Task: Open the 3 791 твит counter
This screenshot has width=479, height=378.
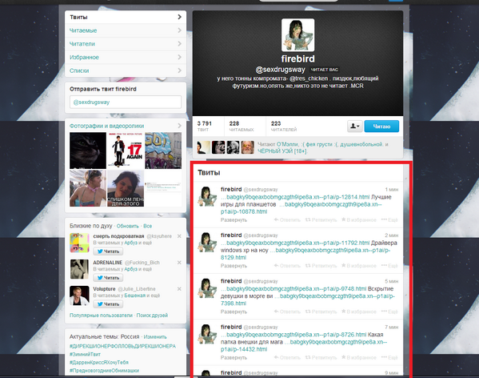Action: point(205,126)
